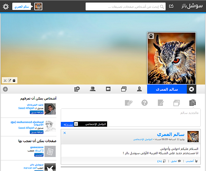Click the owl avatar in the post header
This screenshot has width=206, height=171.
193,137
